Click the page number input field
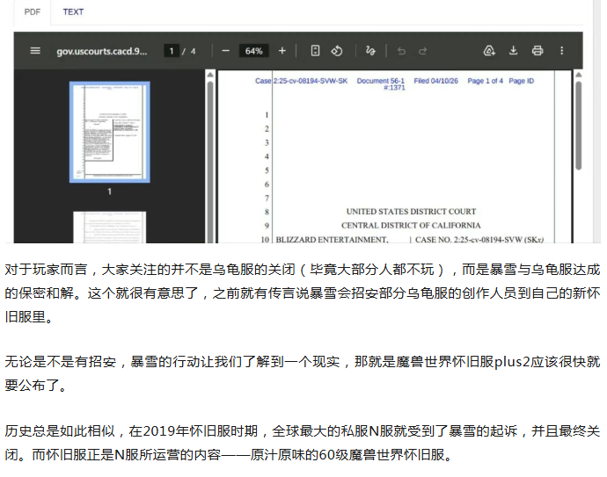Viewport: 607px width, 477px height. coord(170,51)
